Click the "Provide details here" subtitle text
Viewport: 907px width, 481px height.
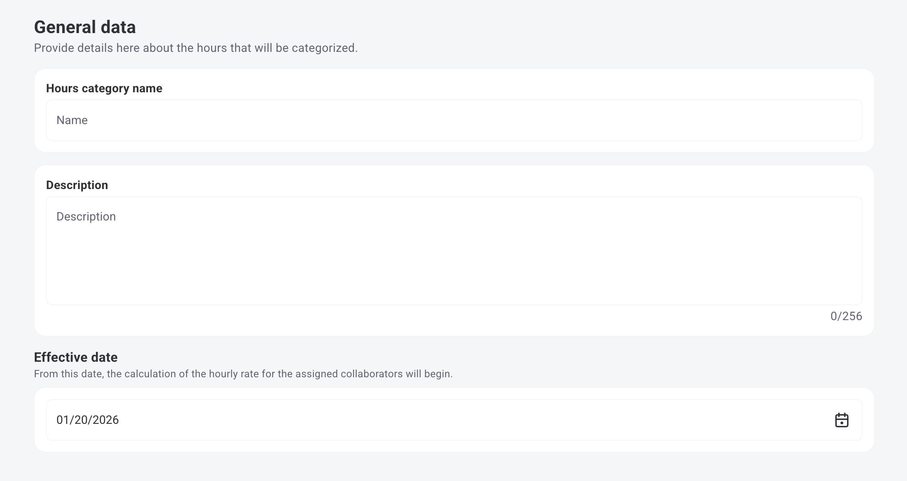(196, 48)
